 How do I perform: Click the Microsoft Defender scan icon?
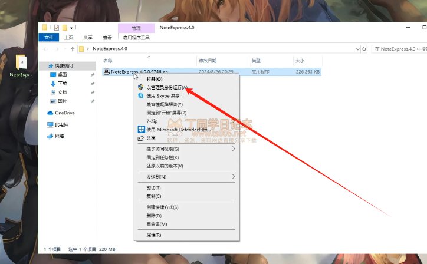141,130
